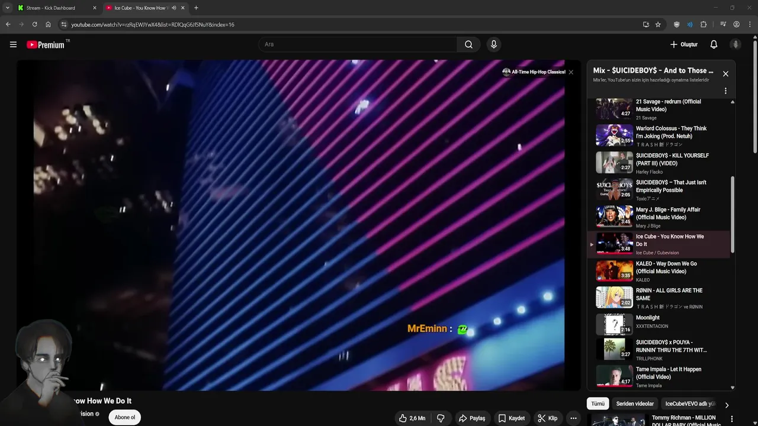758x426 pixels.
Task: Switch to Stream - Kick Dashboard tab
Action: (x=56, y=8)
